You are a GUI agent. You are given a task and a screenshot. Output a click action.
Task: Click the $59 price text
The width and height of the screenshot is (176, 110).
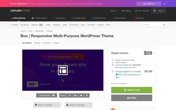click(x=148, y=53)
